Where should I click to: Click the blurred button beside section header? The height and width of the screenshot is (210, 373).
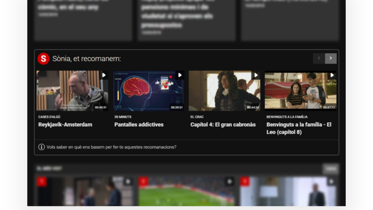(331, 168)
